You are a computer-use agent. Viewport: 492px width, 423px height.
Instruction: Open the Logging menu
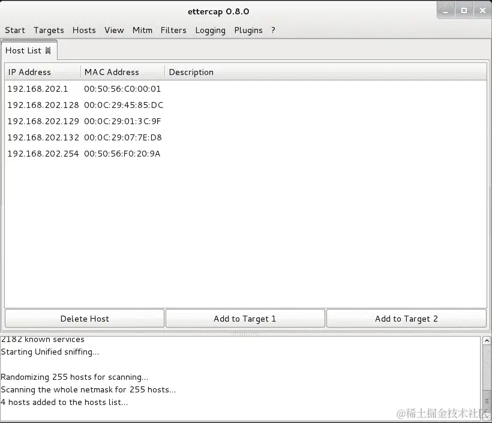point(210,31)
